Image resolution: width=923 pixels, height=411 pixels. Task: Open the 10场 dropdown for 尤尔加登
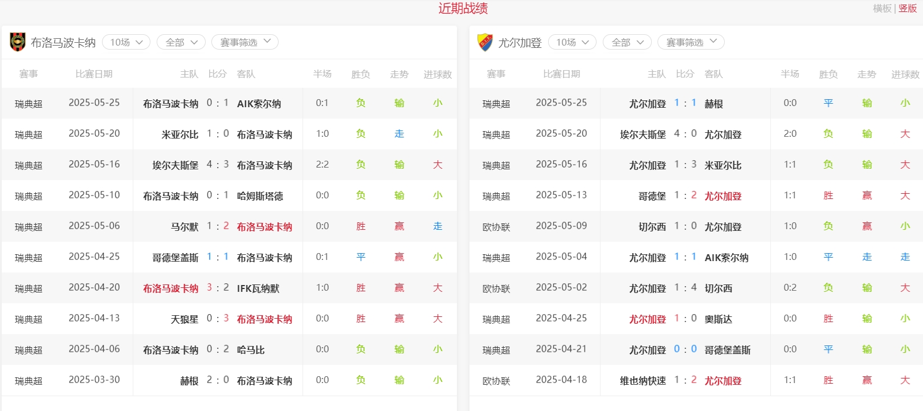(572, 42)
